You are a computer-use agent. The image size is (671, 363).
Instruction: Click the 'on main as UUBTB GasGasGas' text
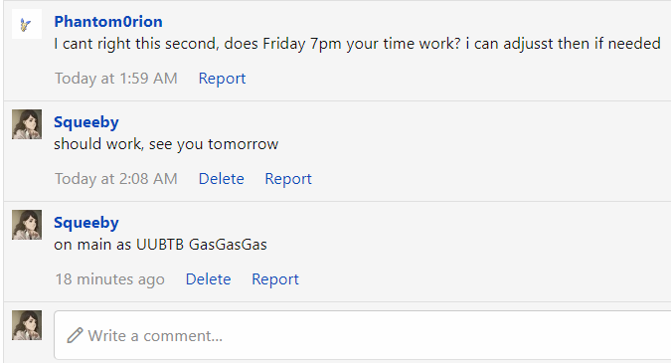tap(160, 245)
